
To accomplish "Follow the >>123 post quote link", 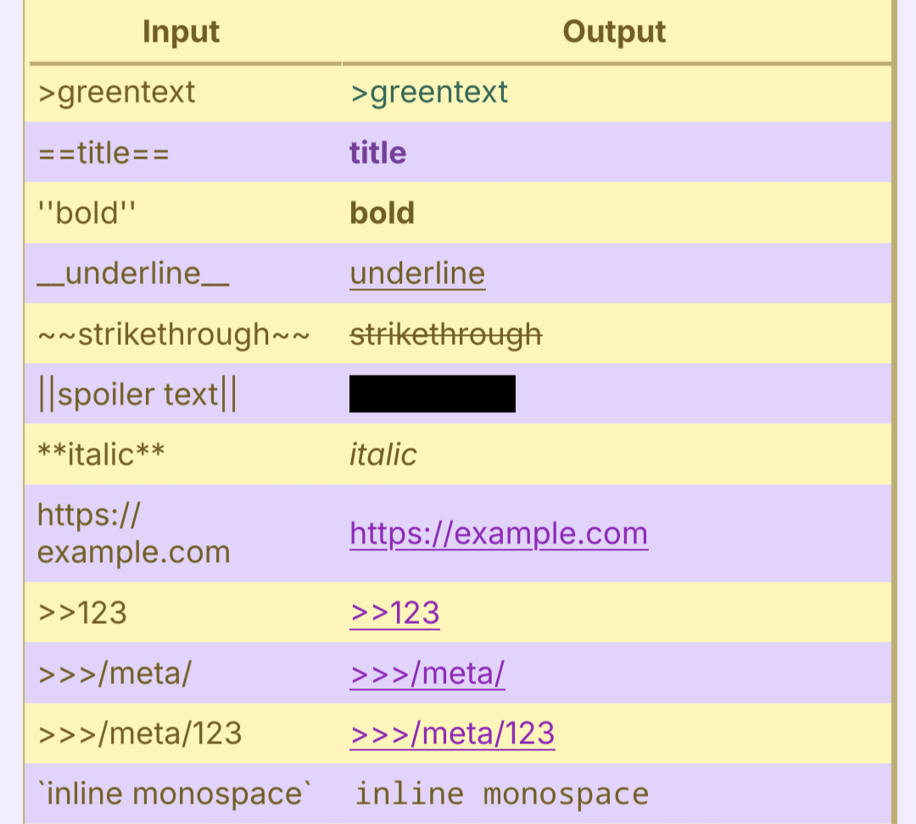I will coord(394,613).
